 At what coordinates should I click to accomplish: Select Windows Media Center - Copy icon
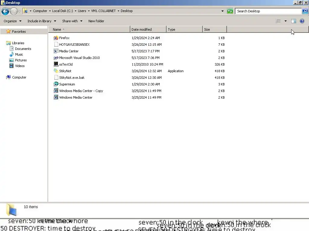coord(56,91)
